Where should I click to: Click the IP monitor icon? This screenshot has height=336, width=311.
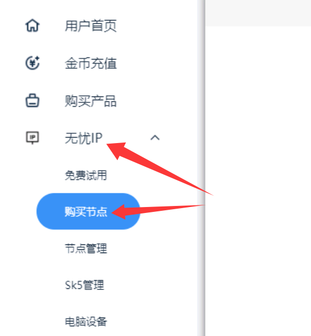click(32, 138)
